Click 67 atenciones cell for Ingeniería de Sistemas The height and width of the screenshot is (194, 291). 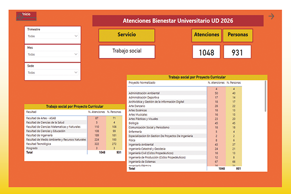(216, 162)
